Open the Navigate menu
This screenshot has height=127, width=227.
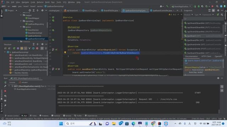tap(25, 2)
